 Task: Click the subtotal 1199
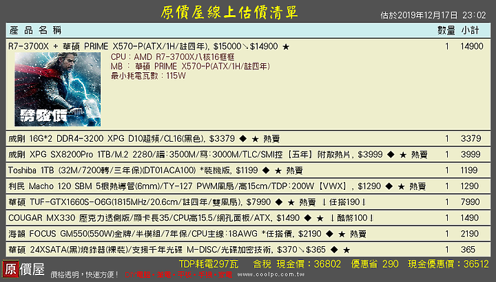[469, 171]
